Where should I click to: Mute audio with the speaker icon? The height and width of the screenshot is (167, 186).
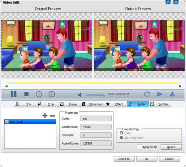tap(80, 95)
